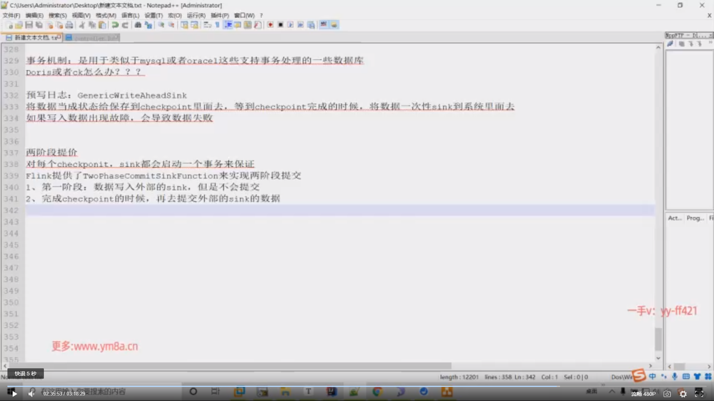Toggle Show All Characters pilcrow icon

point(218,25)
